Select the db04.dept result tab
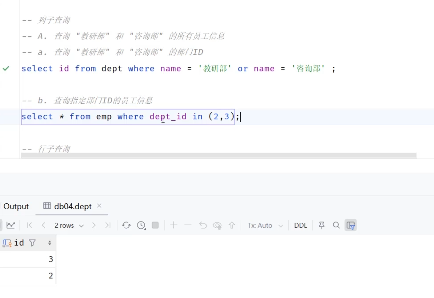Screen dimensions: 434x298 coord(72,206)
